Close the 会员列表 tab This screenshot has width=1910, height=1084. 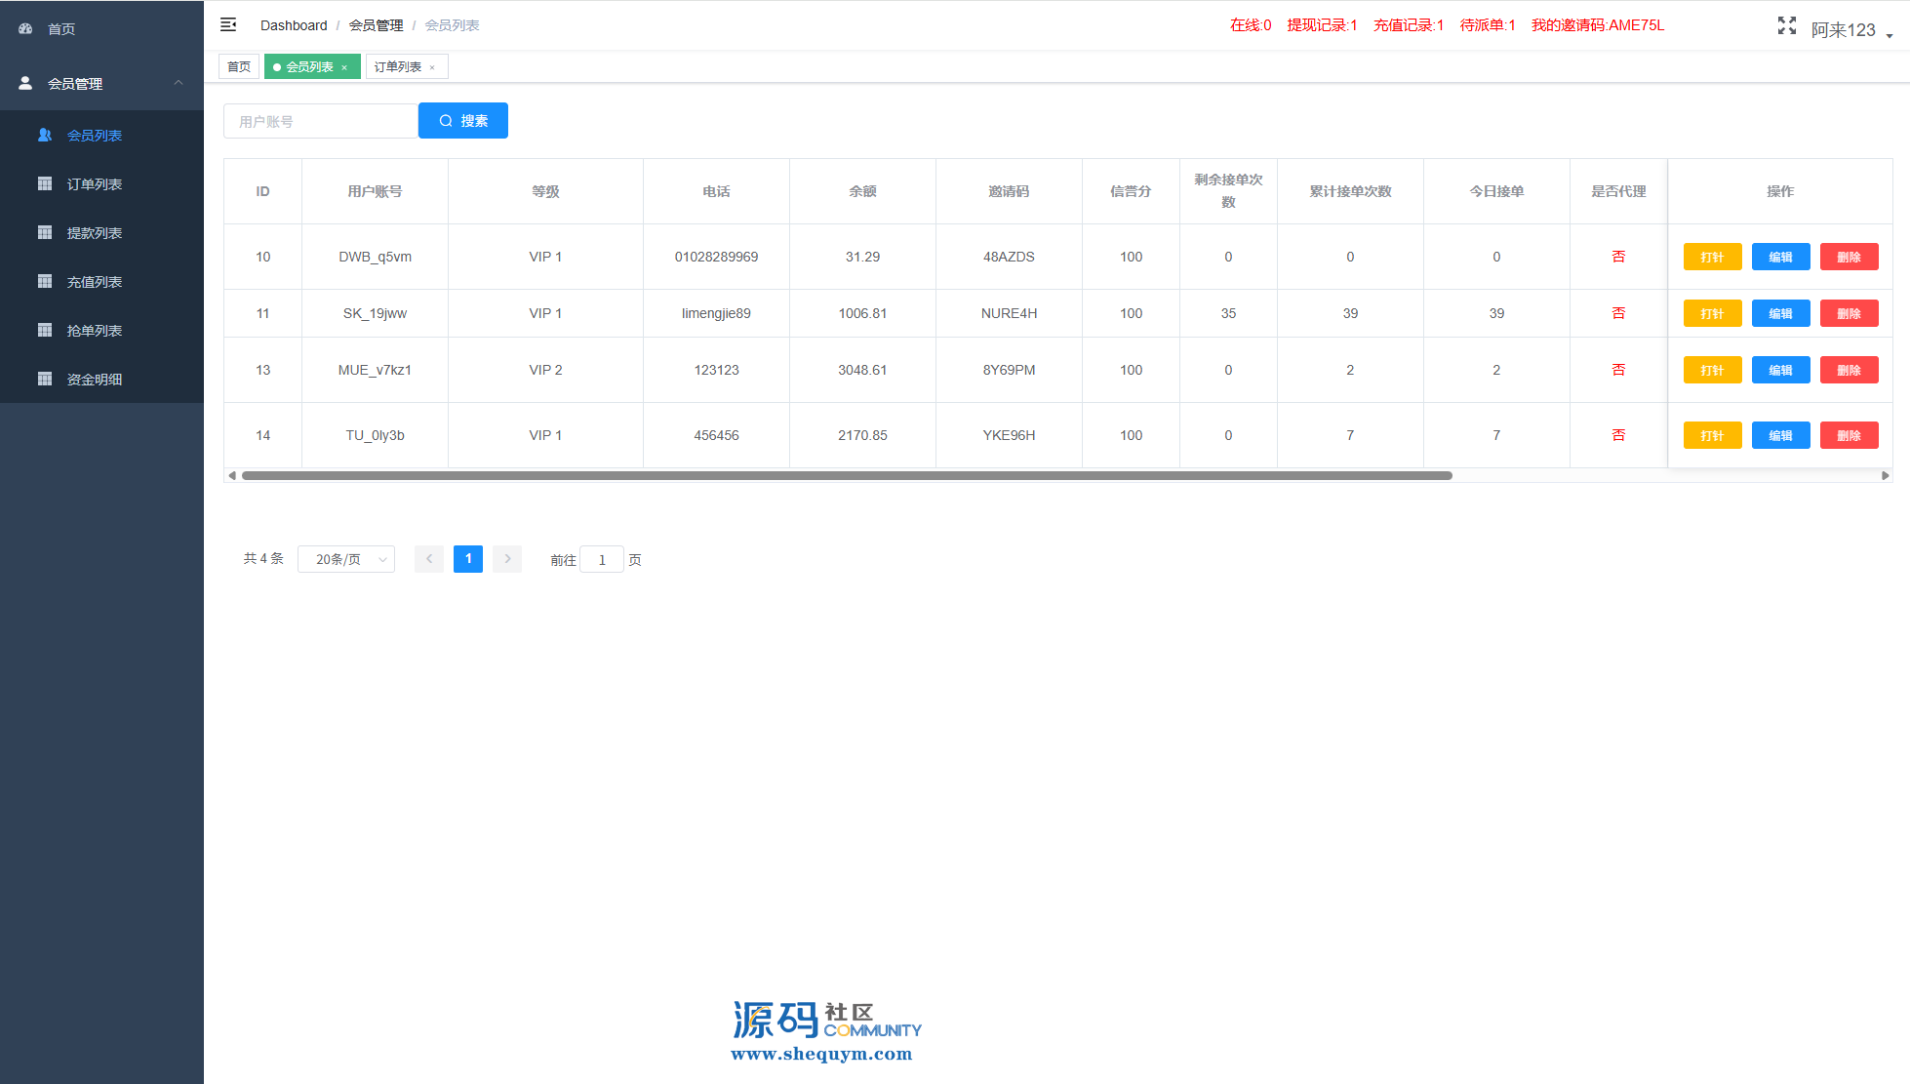(x=344, y=67)
